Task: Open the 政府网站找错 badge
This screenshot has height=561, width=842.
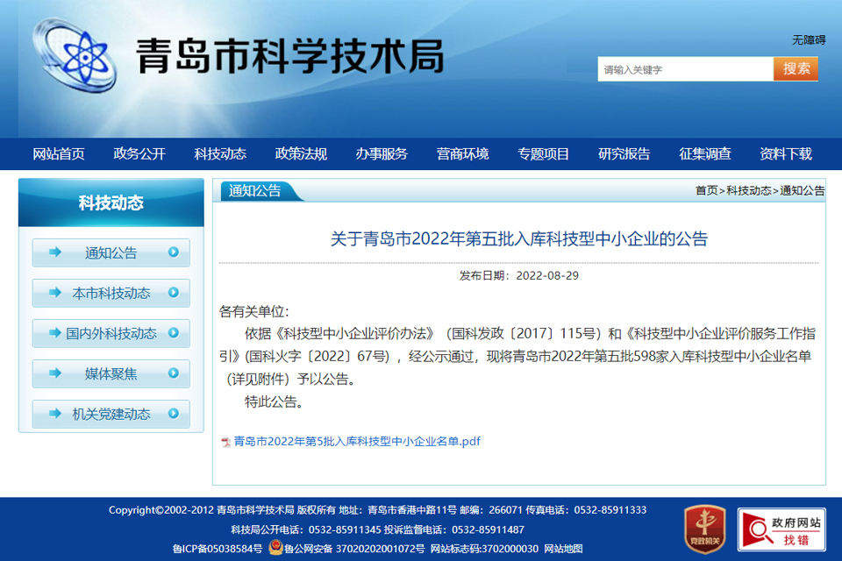Action: (x=781, y=529)
